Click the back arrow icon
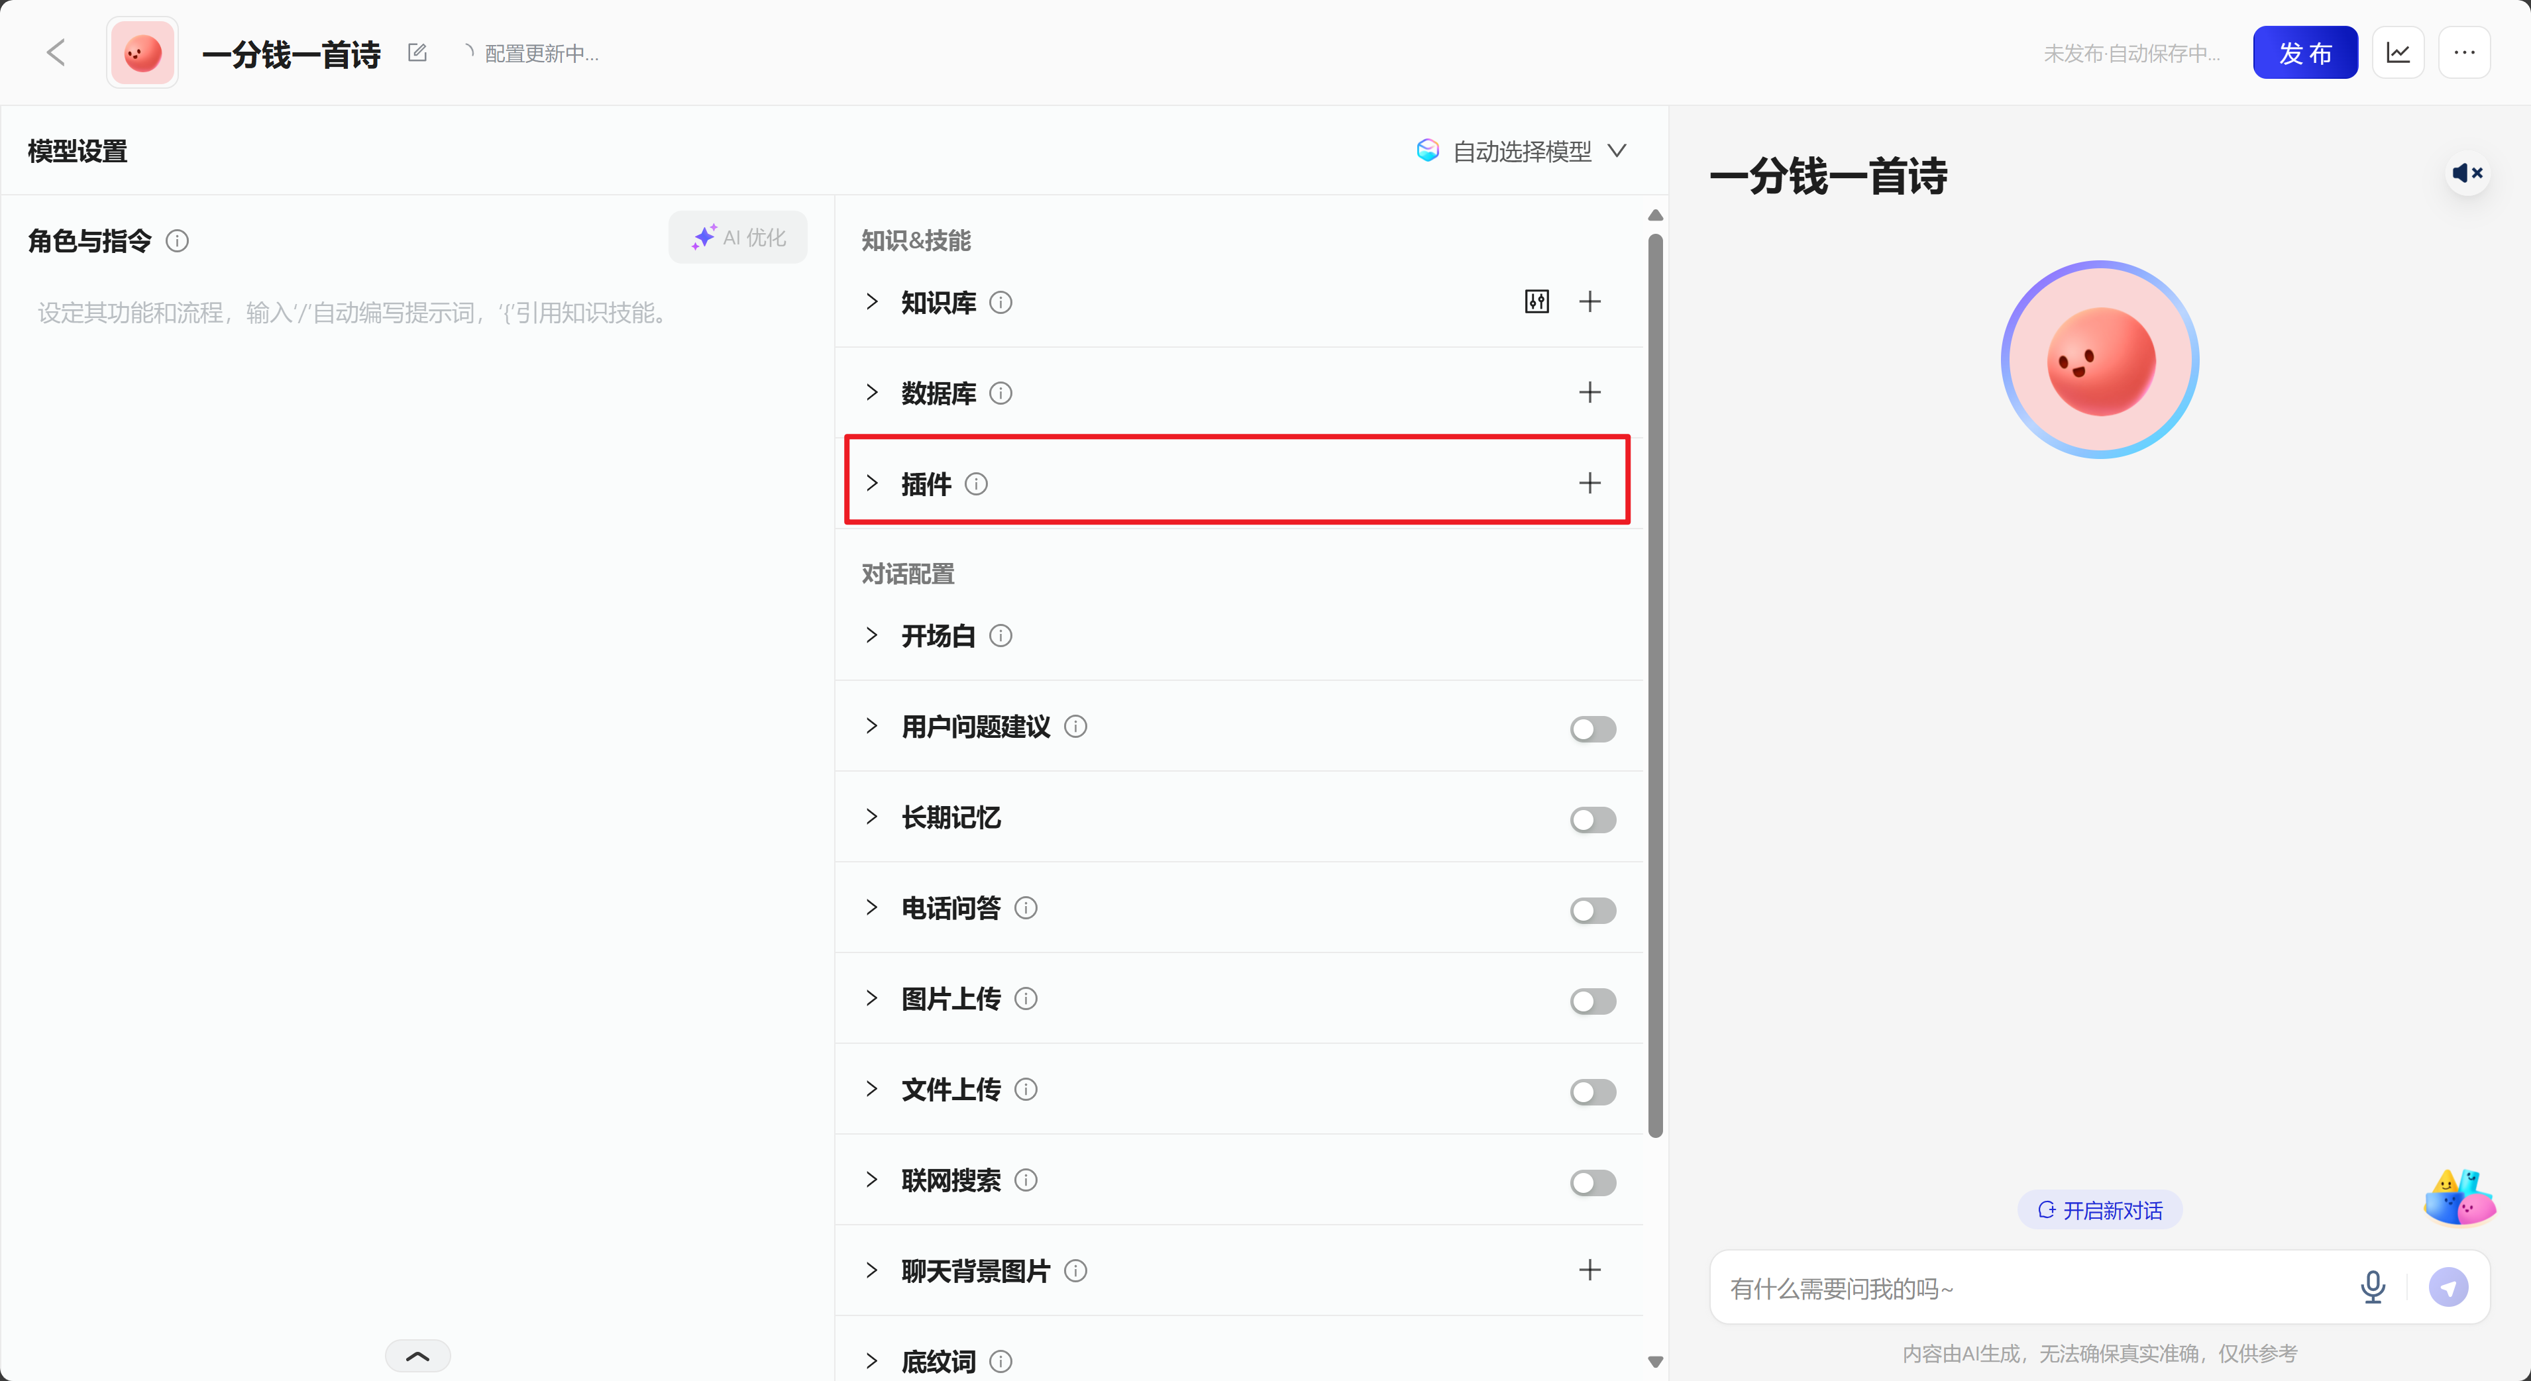This screenshot has height=1381, width=2531. [56, 52]
